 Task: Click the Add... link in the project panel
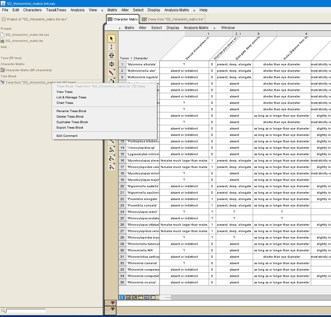5,47
